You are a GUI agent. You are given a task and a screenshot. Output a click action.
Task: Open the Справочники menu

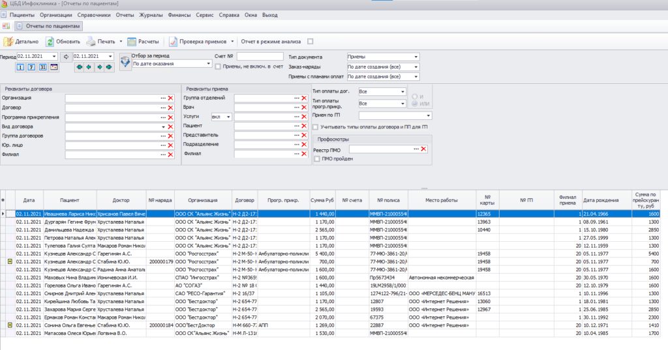pyautogui.click(x=95, y=14)
